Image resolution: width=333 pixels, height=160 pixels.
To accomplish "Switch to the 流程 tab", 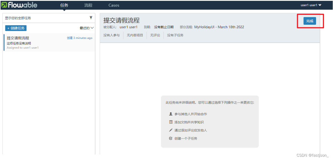I will point(88,5).
